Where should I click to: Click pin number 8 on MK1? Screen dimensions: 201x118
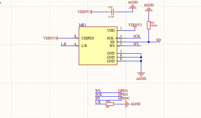tap(75, 36)
